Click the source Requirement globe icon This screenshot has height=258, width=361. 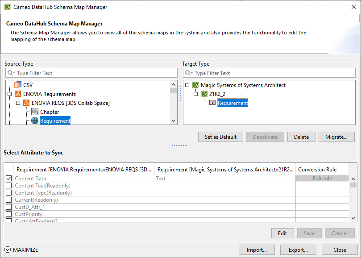35,121
